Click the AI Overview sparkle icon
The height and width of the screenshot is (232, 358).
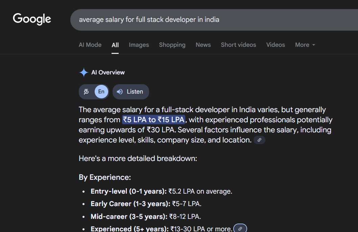[83, 72]
